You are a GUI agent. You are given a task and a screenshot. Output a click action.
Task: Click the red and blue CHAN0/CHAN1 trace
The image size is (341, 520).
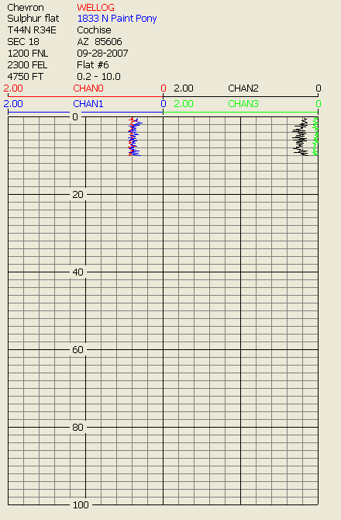(x=134, y=137)
